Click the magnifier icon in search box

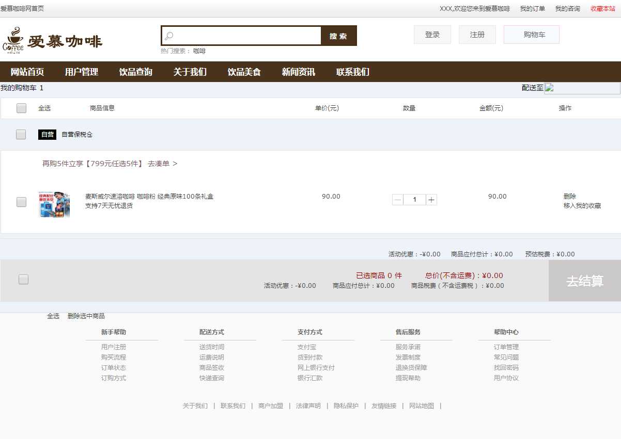[169, 36]
